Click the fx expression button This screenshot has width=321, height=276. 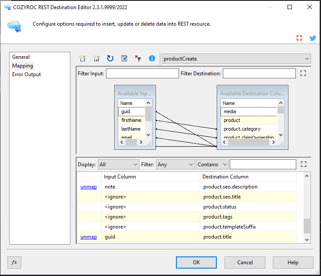tap(14, 262)
